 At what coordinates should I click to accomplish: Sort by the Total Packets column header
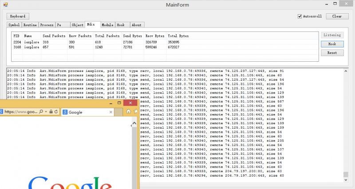(x=107, y=36)
